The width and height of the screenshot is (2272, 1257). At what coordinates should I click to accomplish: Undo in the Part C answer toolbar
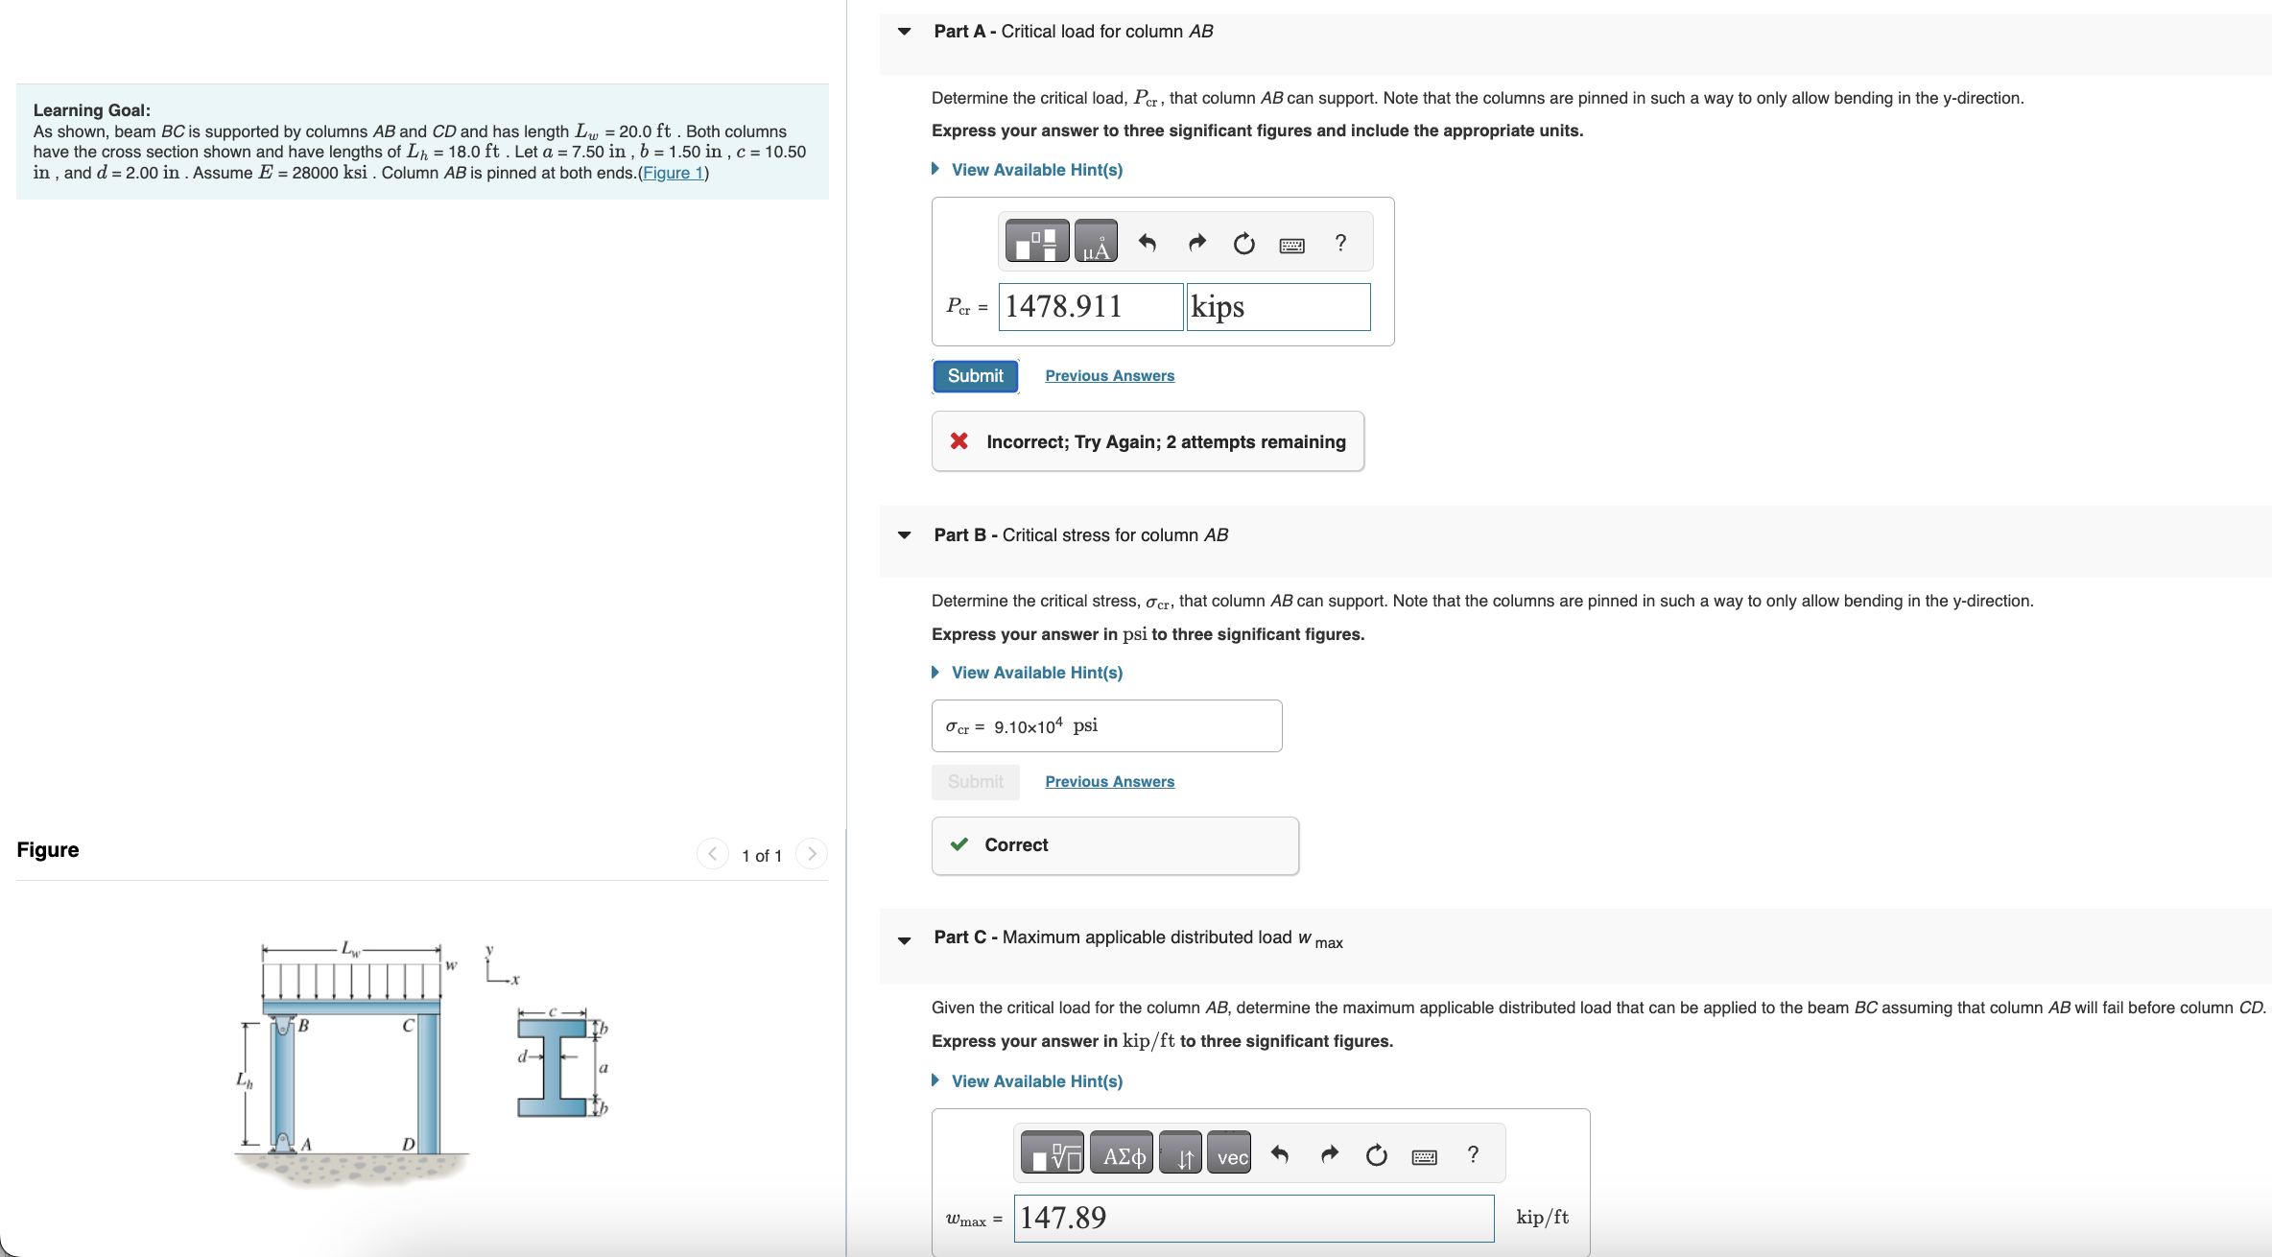[1280, 1154]
